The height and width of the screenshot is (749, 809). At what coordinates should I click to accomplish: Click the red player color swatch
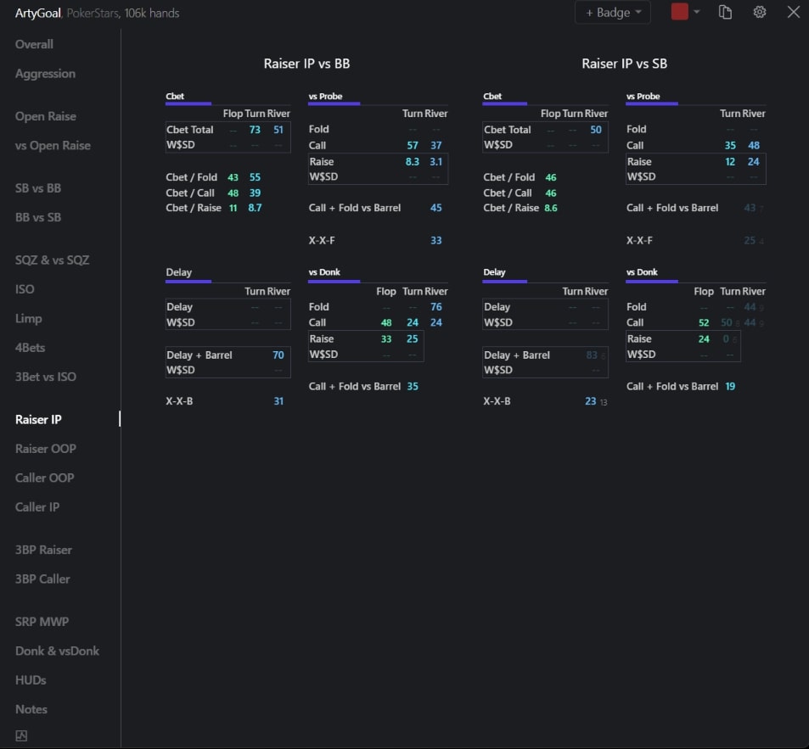[x=679, y=12]
